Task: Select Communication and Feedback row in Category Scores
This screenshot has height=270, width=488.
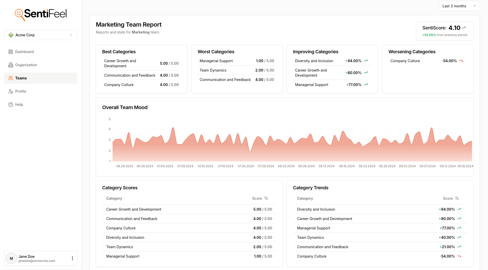Action: tap(189, 219)
